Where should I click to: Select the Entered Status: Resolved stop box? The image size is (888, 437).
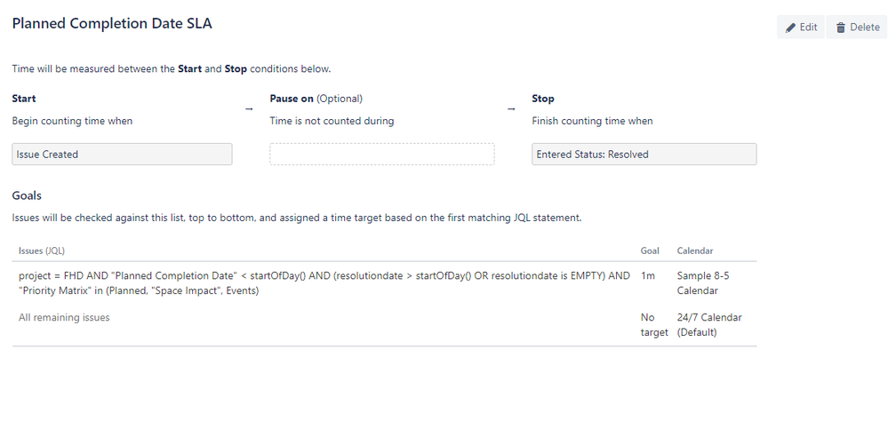[x=644, y=154]
